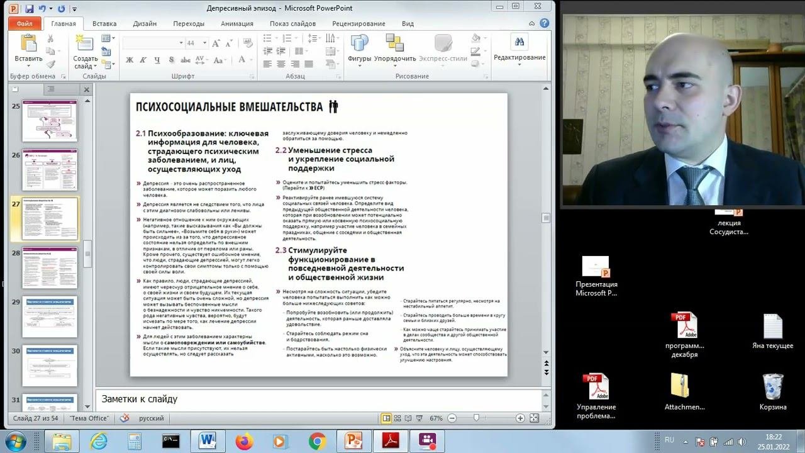Viewport: 805px width, 453px height.
Task: Click the Editing (Редактирование) binoculars icon
Action: 519,43
